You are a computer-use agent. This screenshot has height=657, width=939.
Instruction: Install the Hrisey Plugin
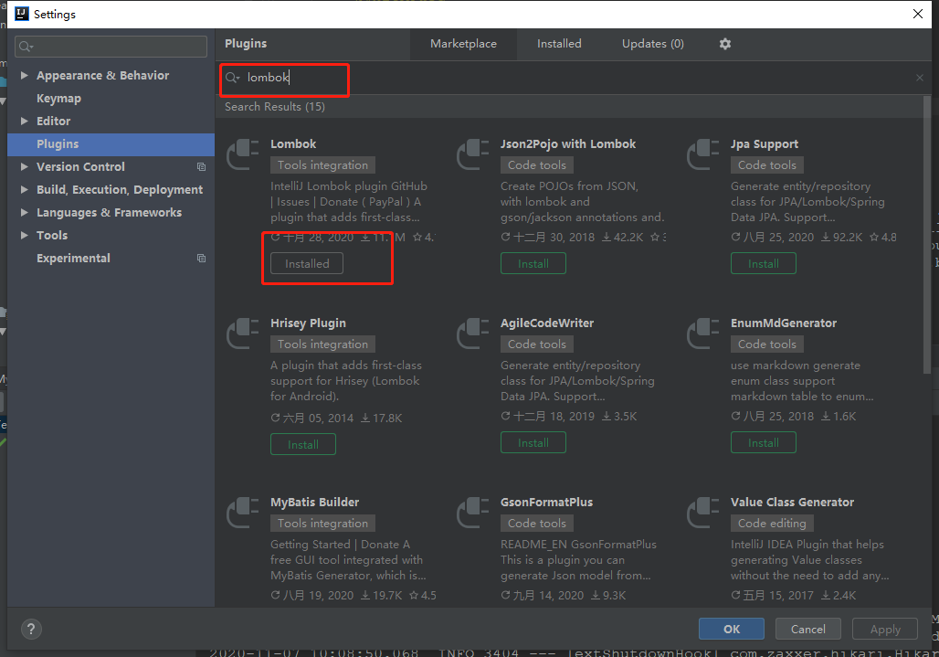303,444
